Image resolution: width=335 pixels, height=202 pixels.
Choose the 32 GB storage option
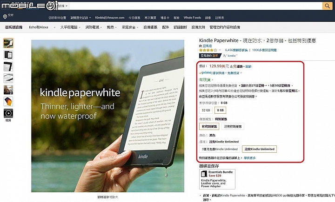pos(206,110)
